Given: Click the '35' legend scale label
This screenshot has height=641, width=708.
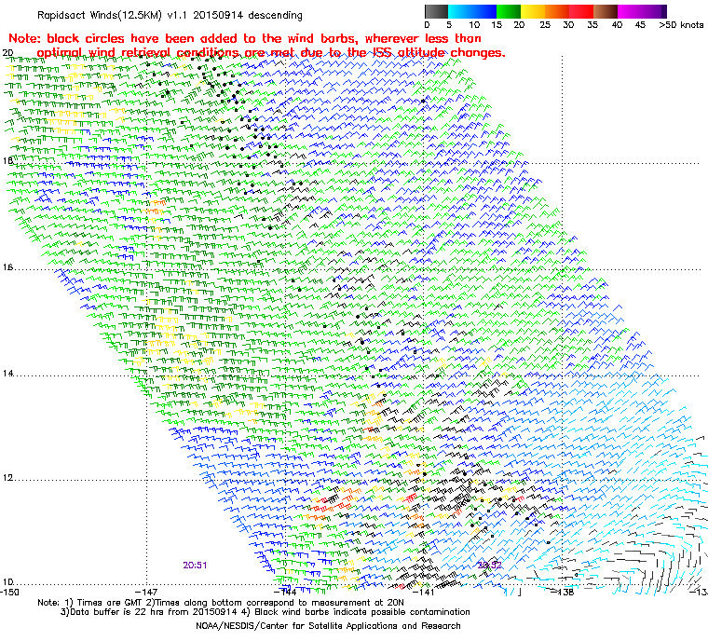Looking at the screenshot, I should click(592, 25).
